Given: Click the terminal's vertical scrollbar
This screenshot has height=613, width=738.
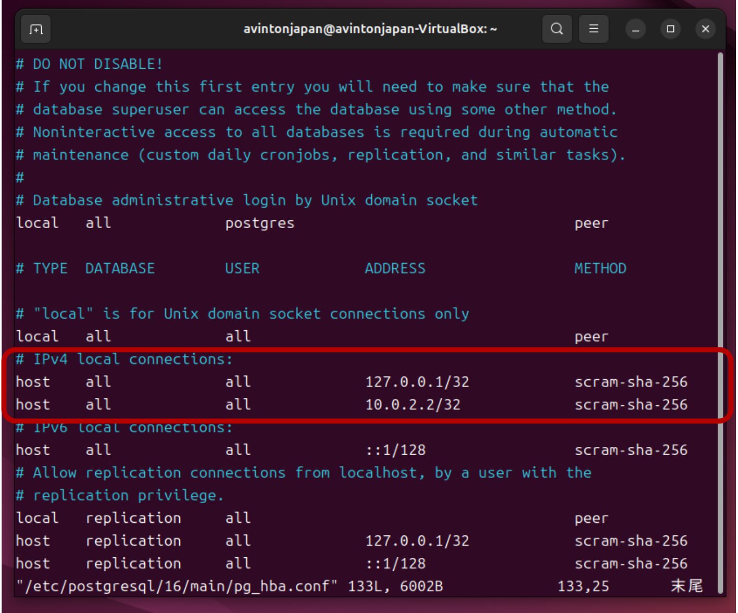Looking at the screenshot, I should click(721, 323).
